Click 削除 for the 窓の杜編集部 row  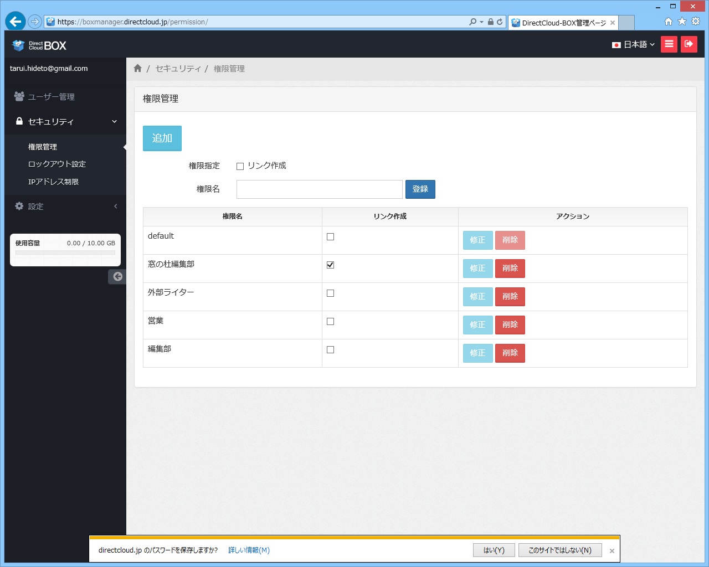click(510, 269)
